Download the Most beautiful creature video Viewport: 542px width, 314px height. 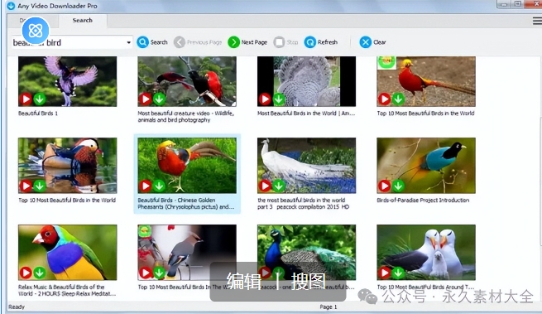click(159, 99)
